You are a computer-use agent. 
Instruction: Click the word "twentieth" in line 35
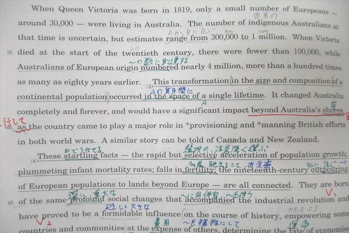pos(140,53)
